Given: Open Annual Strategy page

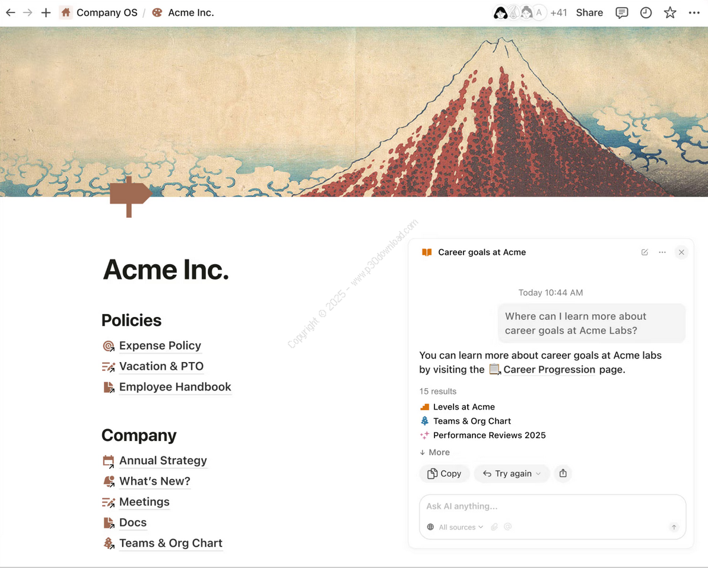Looking at the screenshot, I should pyautogui.click(x=163, y=461).
